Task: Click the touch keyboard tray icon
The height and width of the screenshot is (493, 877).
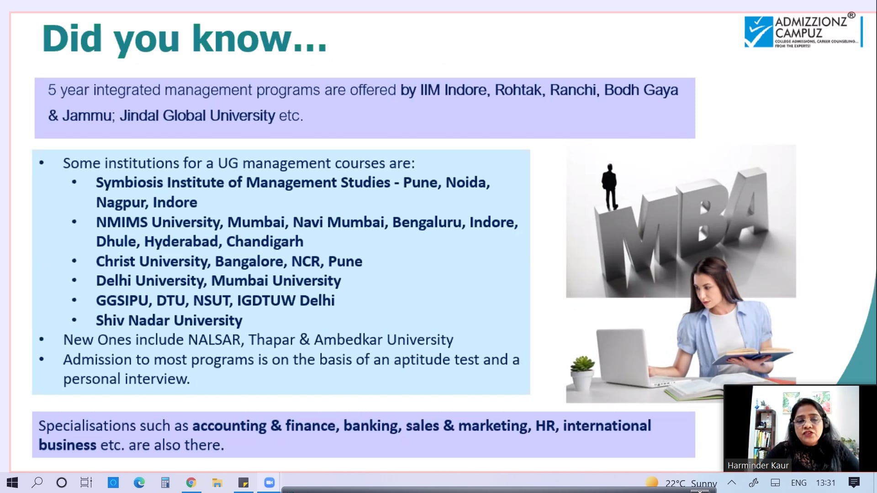Action: (775, 483)
